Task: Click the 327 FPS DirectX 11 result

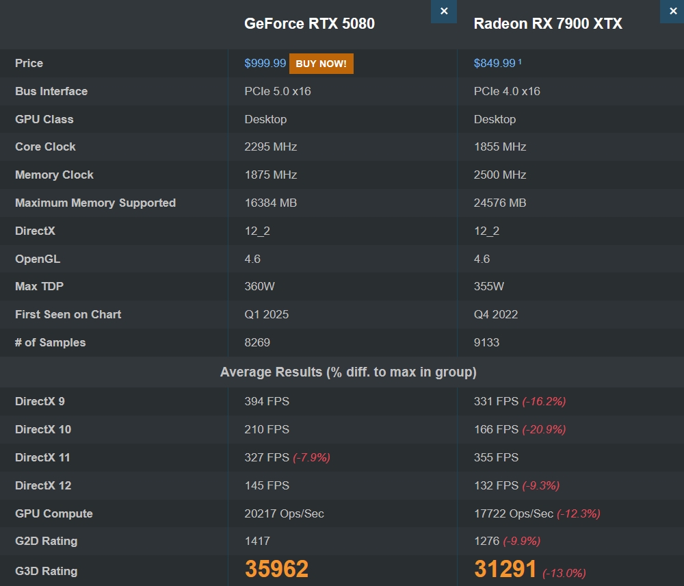Action: coord(267,457)
